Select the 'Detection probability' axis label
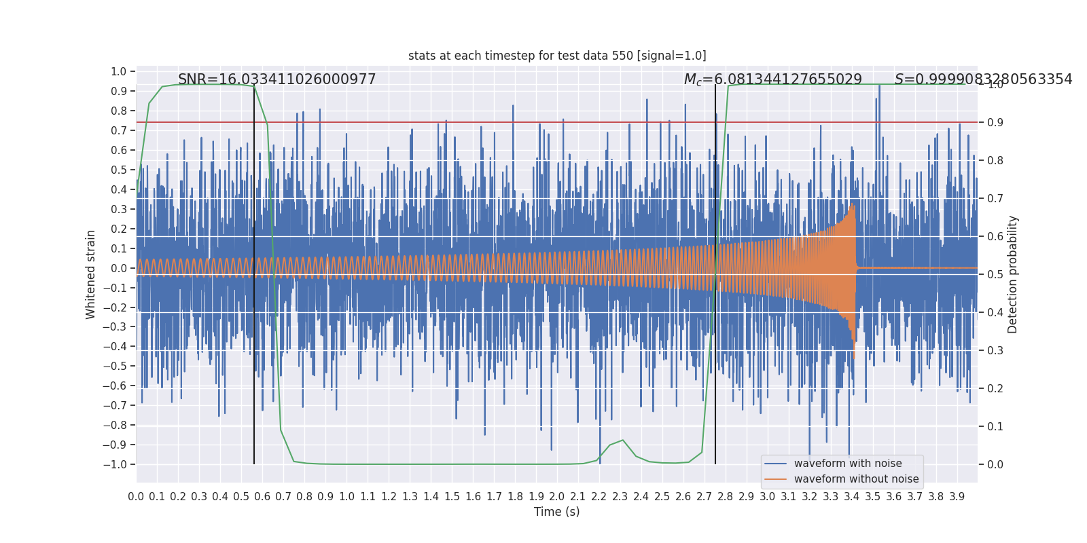Viewport: 1087px width, 543px height. click(1013, 274)
